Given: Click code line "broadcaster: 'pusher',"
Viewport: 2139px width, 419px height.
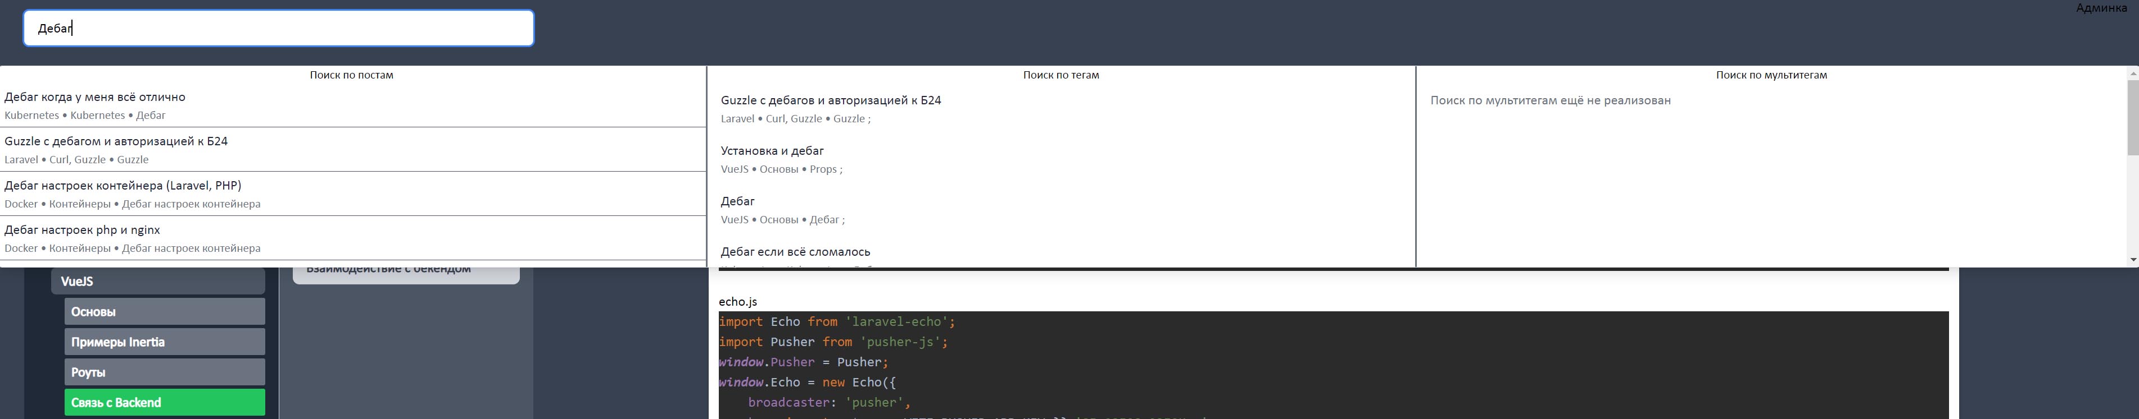Looking at the screenshot, I should [830, 402].
